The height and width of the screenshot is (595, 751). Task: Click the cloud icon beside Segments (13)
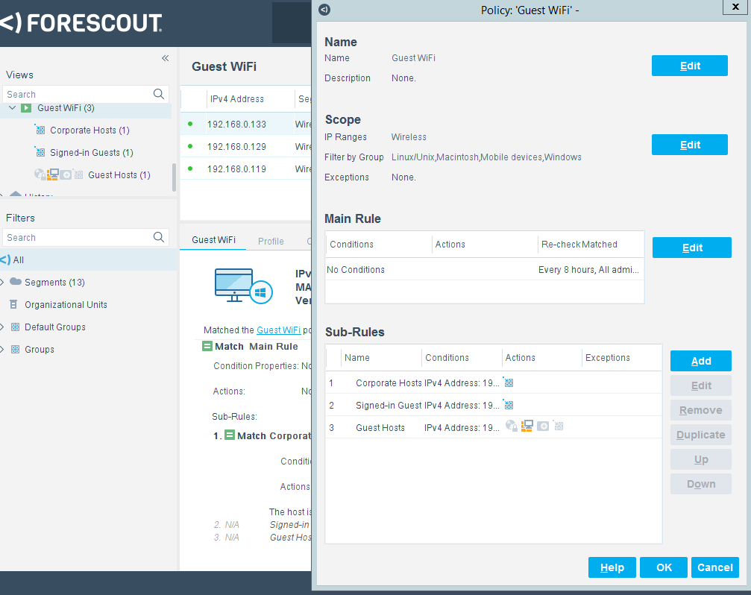click(16, 281)
